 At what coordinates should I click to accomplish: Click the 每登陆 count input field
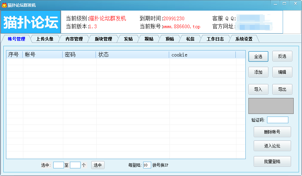tap(147, 165)
